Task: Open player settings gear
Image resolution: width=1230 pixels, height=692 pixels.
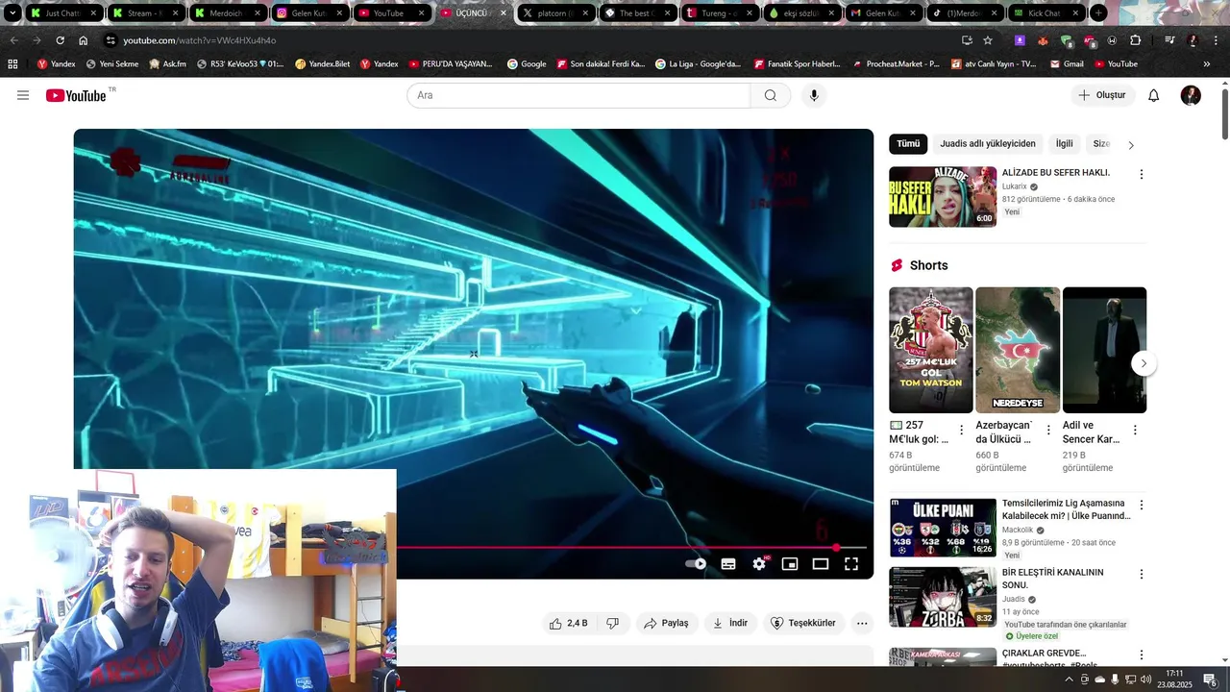Action: click(x=759, y=564)
